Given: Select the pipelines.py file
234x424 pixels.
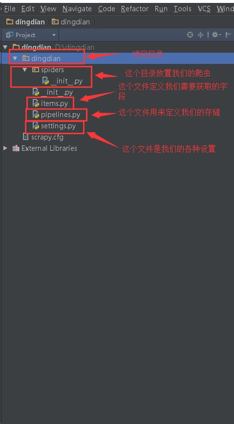Looking at the screenshot, I should pyautogui.click(x=56, y=115).
